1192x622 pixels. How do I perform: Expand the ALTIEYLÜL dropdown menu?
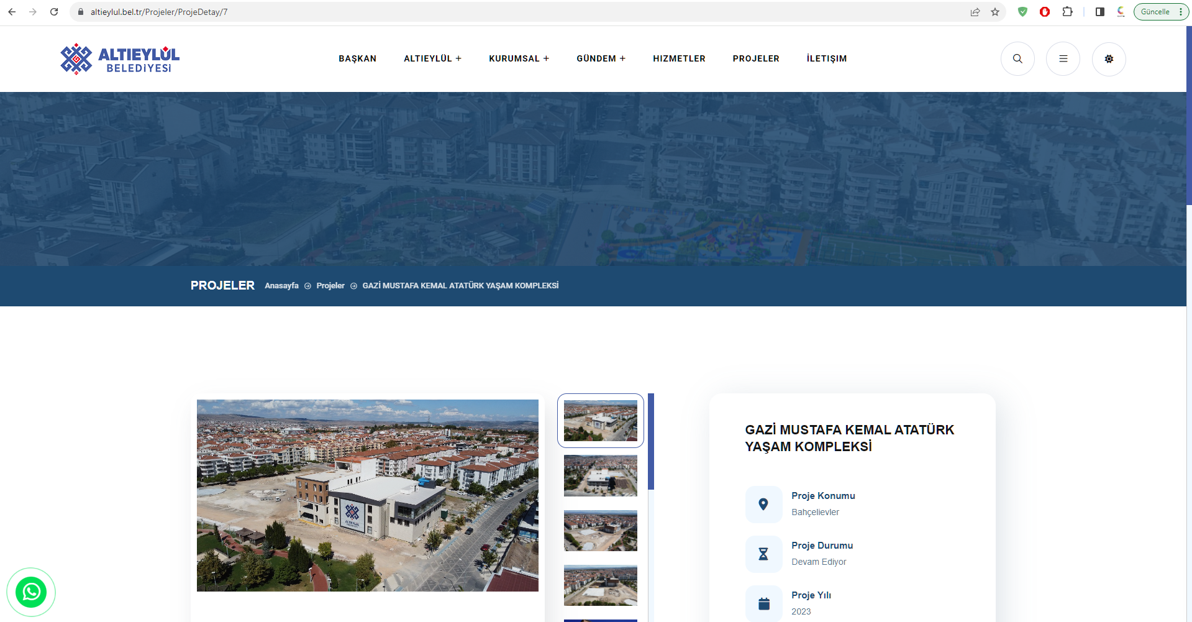pyautogui.click(x=432, y=58)
